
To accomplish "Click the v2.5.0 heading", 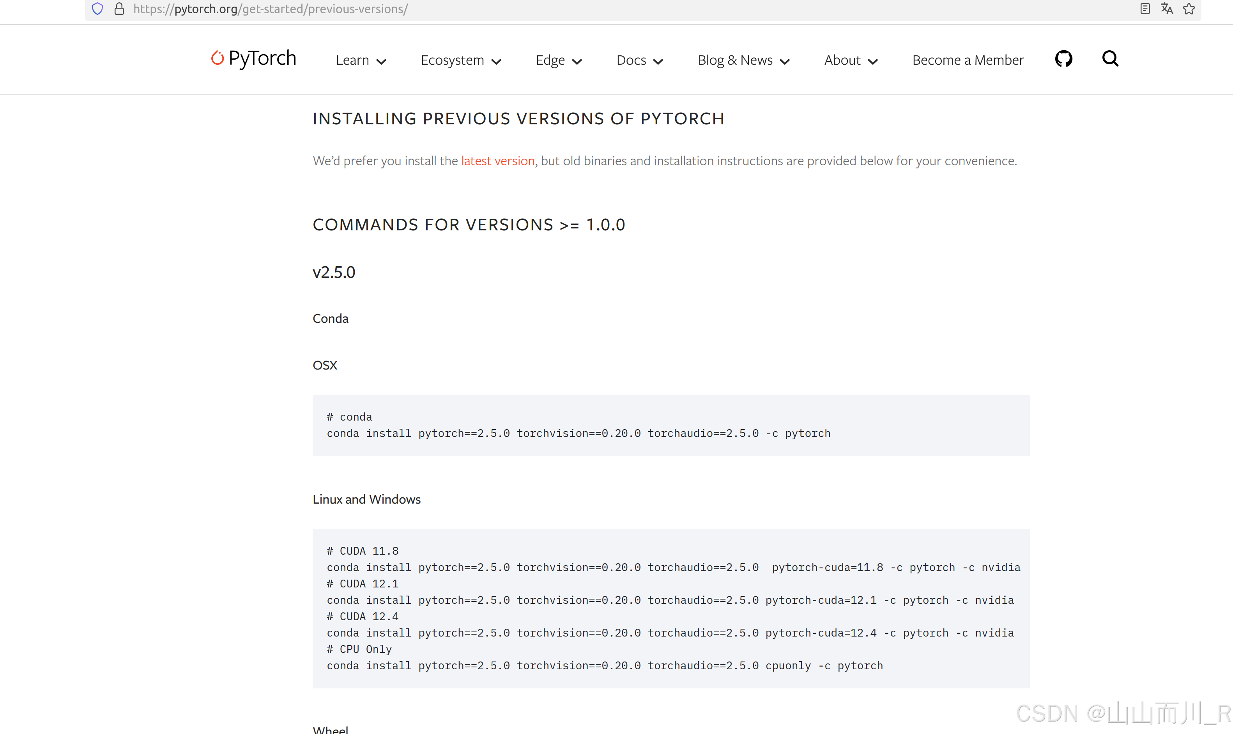I will point(334,272).
